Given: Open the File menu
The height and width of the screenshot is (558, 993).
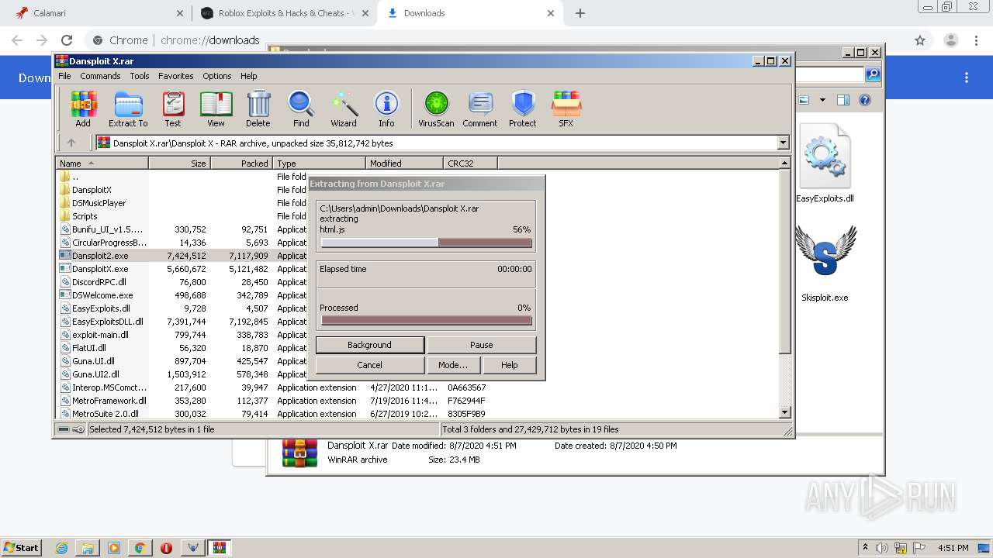Looking at the screenshot, I should 64,76.
